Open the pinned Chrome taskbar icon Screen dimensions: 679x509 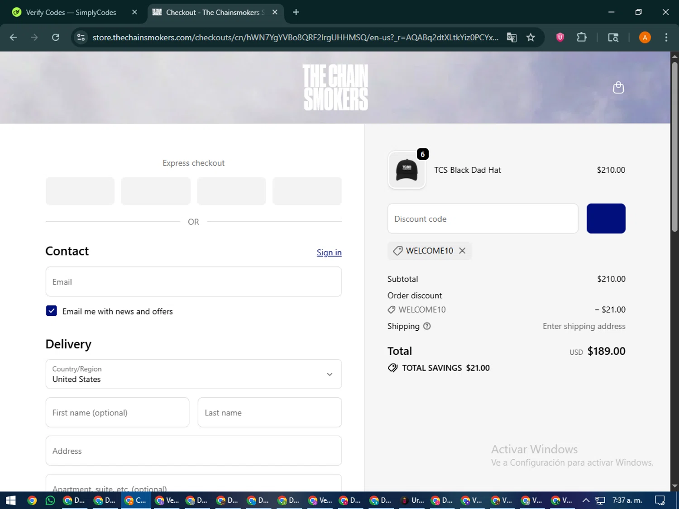point(32,500)
